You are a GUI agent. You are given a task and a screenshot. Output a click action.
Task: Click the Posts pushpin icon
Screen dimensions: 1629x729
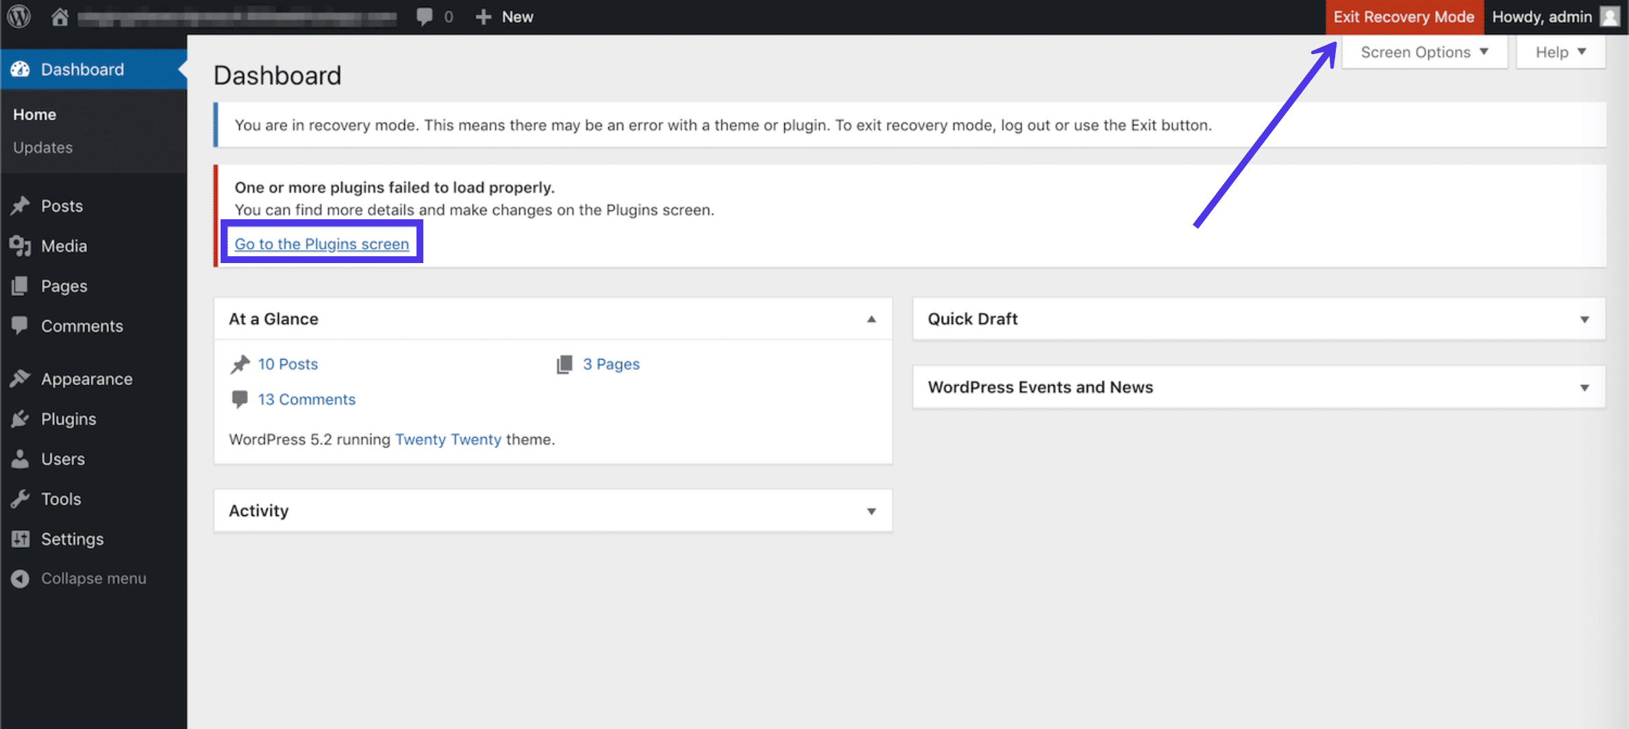[x=21, y=205]
